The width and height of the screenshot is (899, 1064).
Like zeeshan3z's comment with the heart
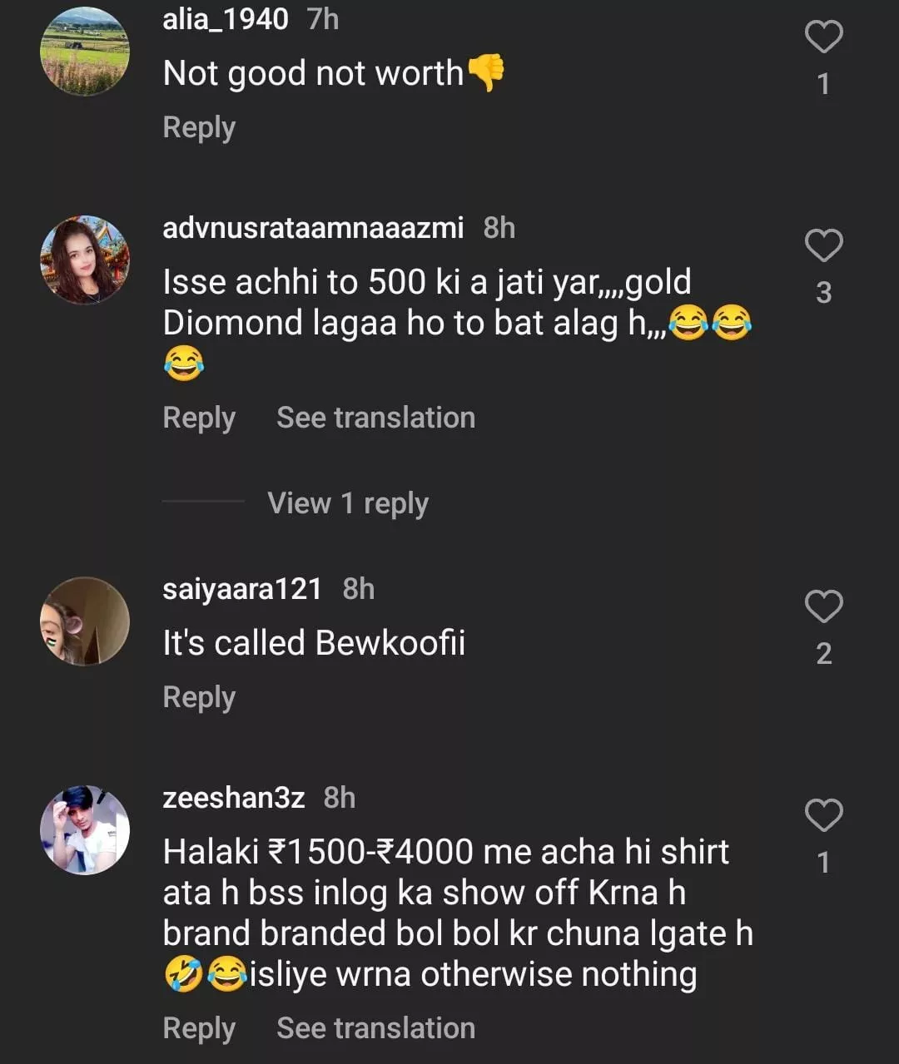[823, 816]
